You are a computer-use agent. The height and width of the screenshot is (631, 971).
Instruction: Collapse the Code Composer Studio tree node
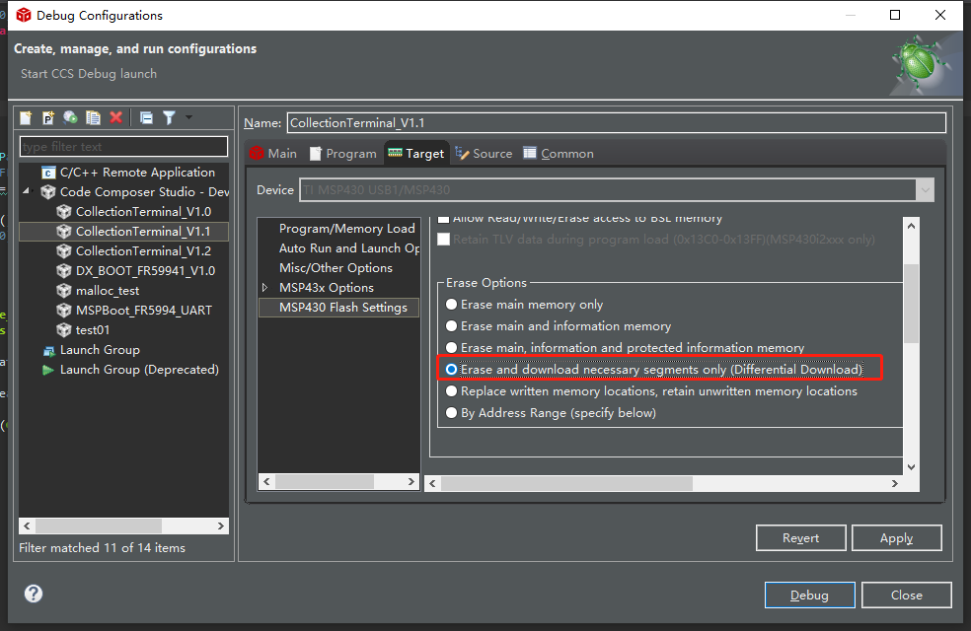(x=26, y=191)
